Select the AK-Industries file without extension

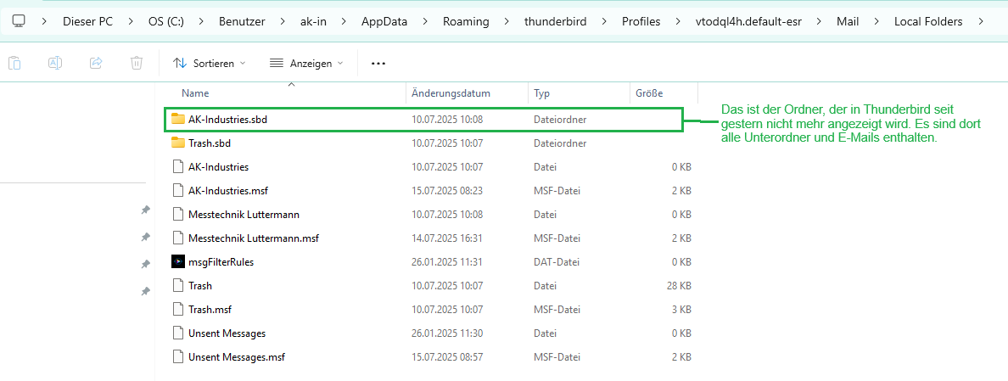[x=219, y=166]
